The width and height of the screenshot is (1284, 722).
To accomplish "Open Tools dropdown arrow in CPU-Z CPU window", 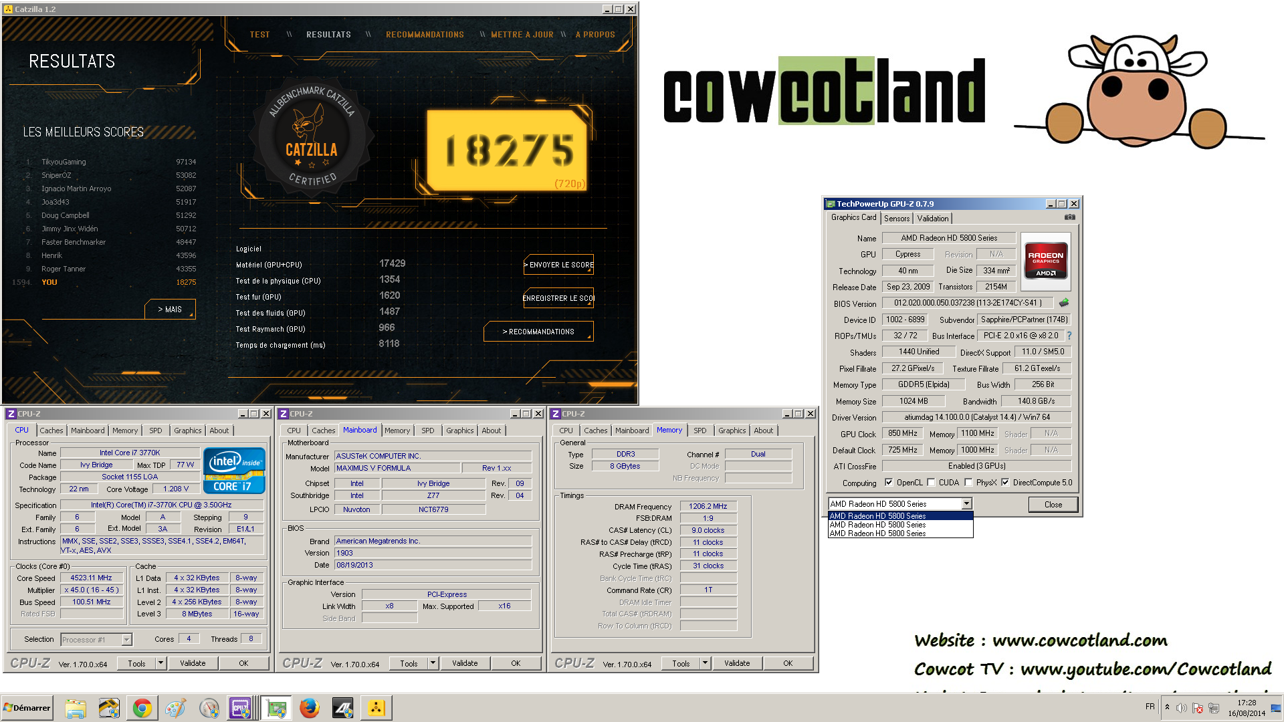I will point(160,663).
